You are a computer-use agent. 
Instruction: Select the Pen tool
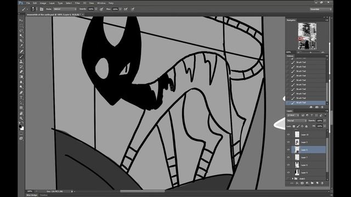pyautogui.click(x=21, y=92)
